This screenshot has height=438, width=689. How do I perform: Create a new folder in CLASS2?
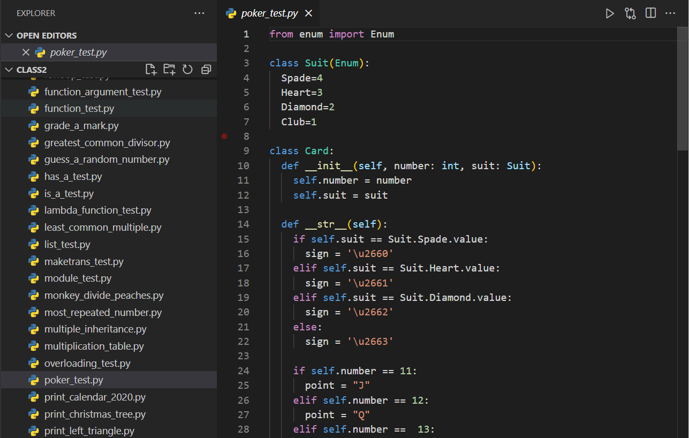[x=169, y=70]
